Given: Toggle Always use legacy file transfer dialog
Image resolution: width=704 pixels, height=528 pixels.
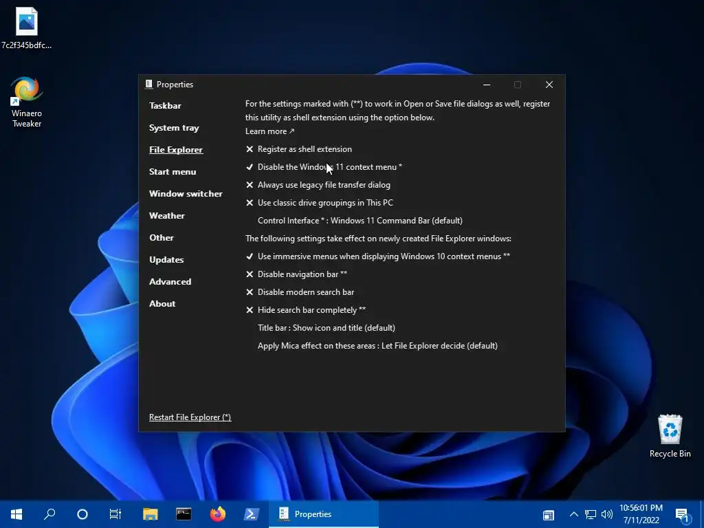Looking at the screenshot, I should tap(318, 185).
